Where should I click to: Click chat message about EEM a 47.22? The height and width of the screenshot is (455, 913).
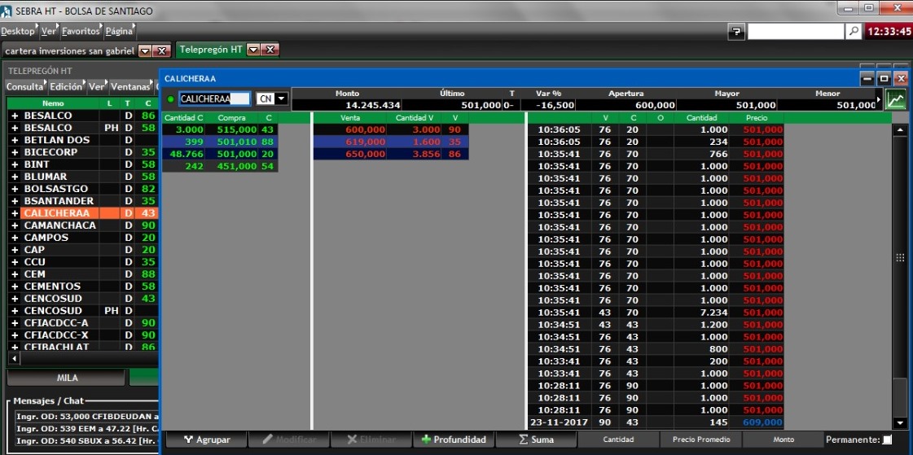coord(87,429)
